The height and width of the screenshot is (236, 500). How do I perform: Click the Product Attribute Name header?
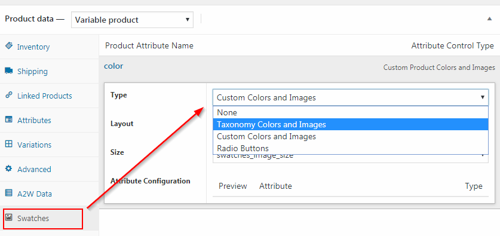point(149,45)
